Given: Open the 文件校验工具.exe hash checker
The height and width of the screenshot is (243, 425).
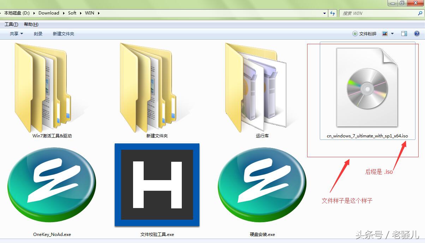Looking at the screenshot, I should coord(157,184).
